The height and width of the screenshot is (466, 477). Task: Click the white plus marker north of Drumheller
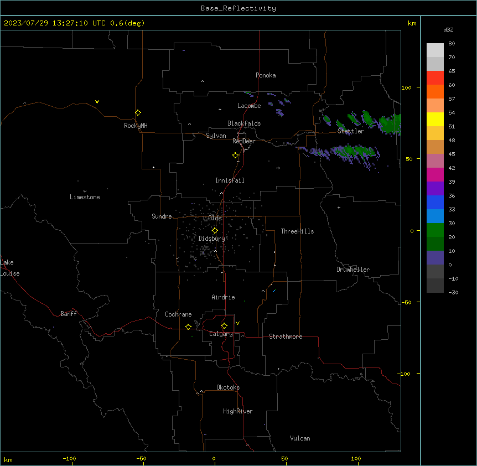pyautogui.click(x=339, y=208)
